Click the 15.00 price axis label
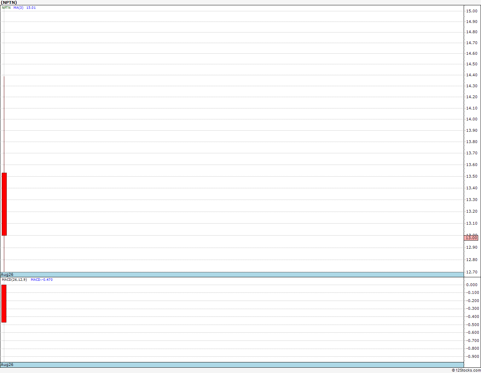Image resolution: width=481 pixels, height=373 pixels. [471, 11]
